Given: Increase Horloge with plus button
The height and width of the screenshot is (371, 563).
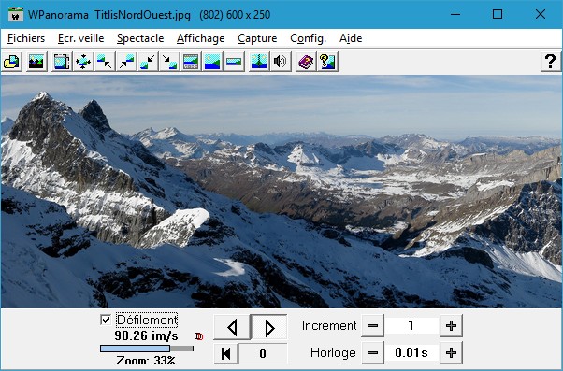Looking at the screenshot, I should coord(451,352).
